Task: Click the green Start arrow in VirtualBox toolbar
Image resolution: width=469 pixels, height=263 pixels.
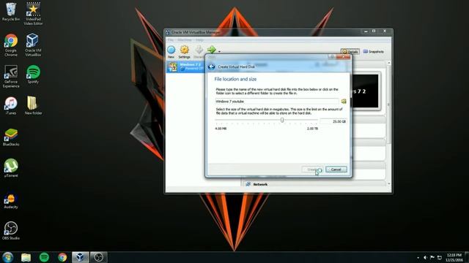Action: click(x=212, y=50)
